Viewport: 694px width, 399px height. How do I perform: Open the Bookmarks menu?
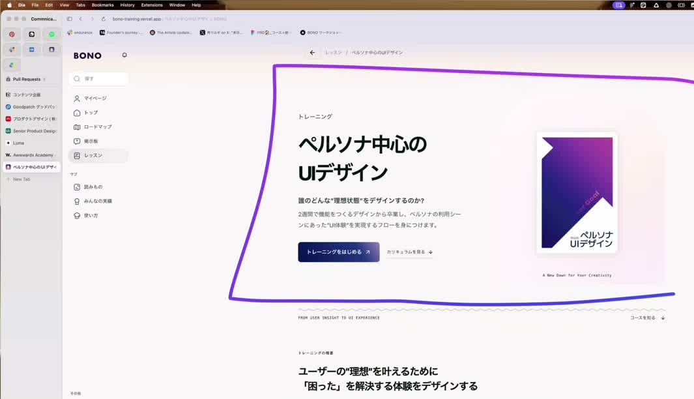pyautogui.click(x=103, y=5)
